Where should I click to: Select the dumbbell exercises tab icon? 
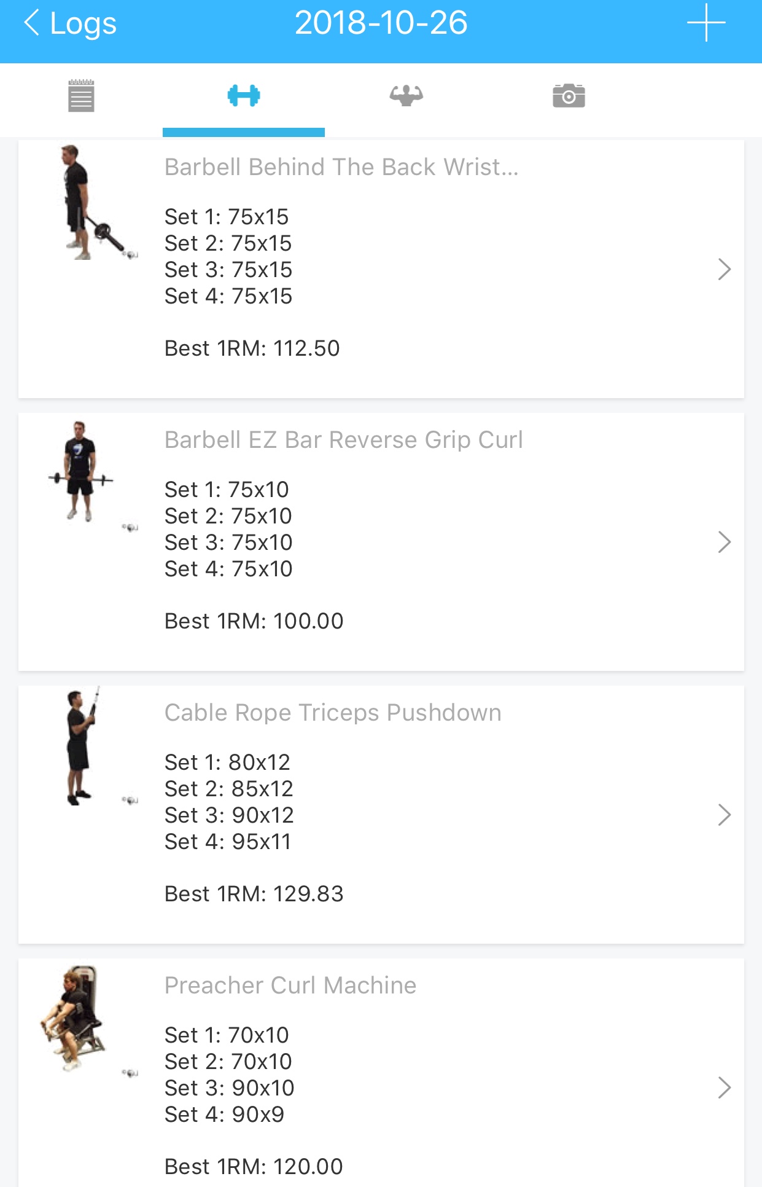244,96
